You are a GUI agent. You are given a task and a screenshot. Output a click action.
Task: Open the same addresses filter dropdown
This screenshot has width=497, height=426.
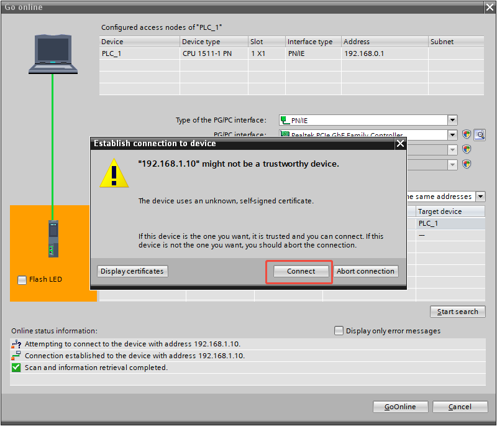(480, 197)
